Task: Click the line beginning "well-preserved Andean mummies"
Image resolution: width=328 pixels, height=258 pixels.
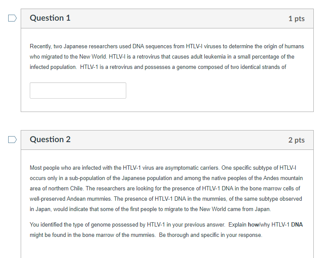Action: tap(166, 199)
